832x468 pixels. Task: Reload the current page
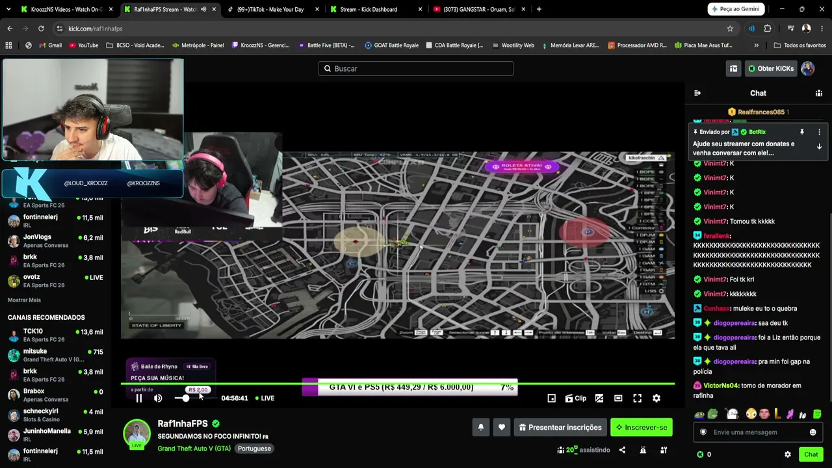click(41, 29)
